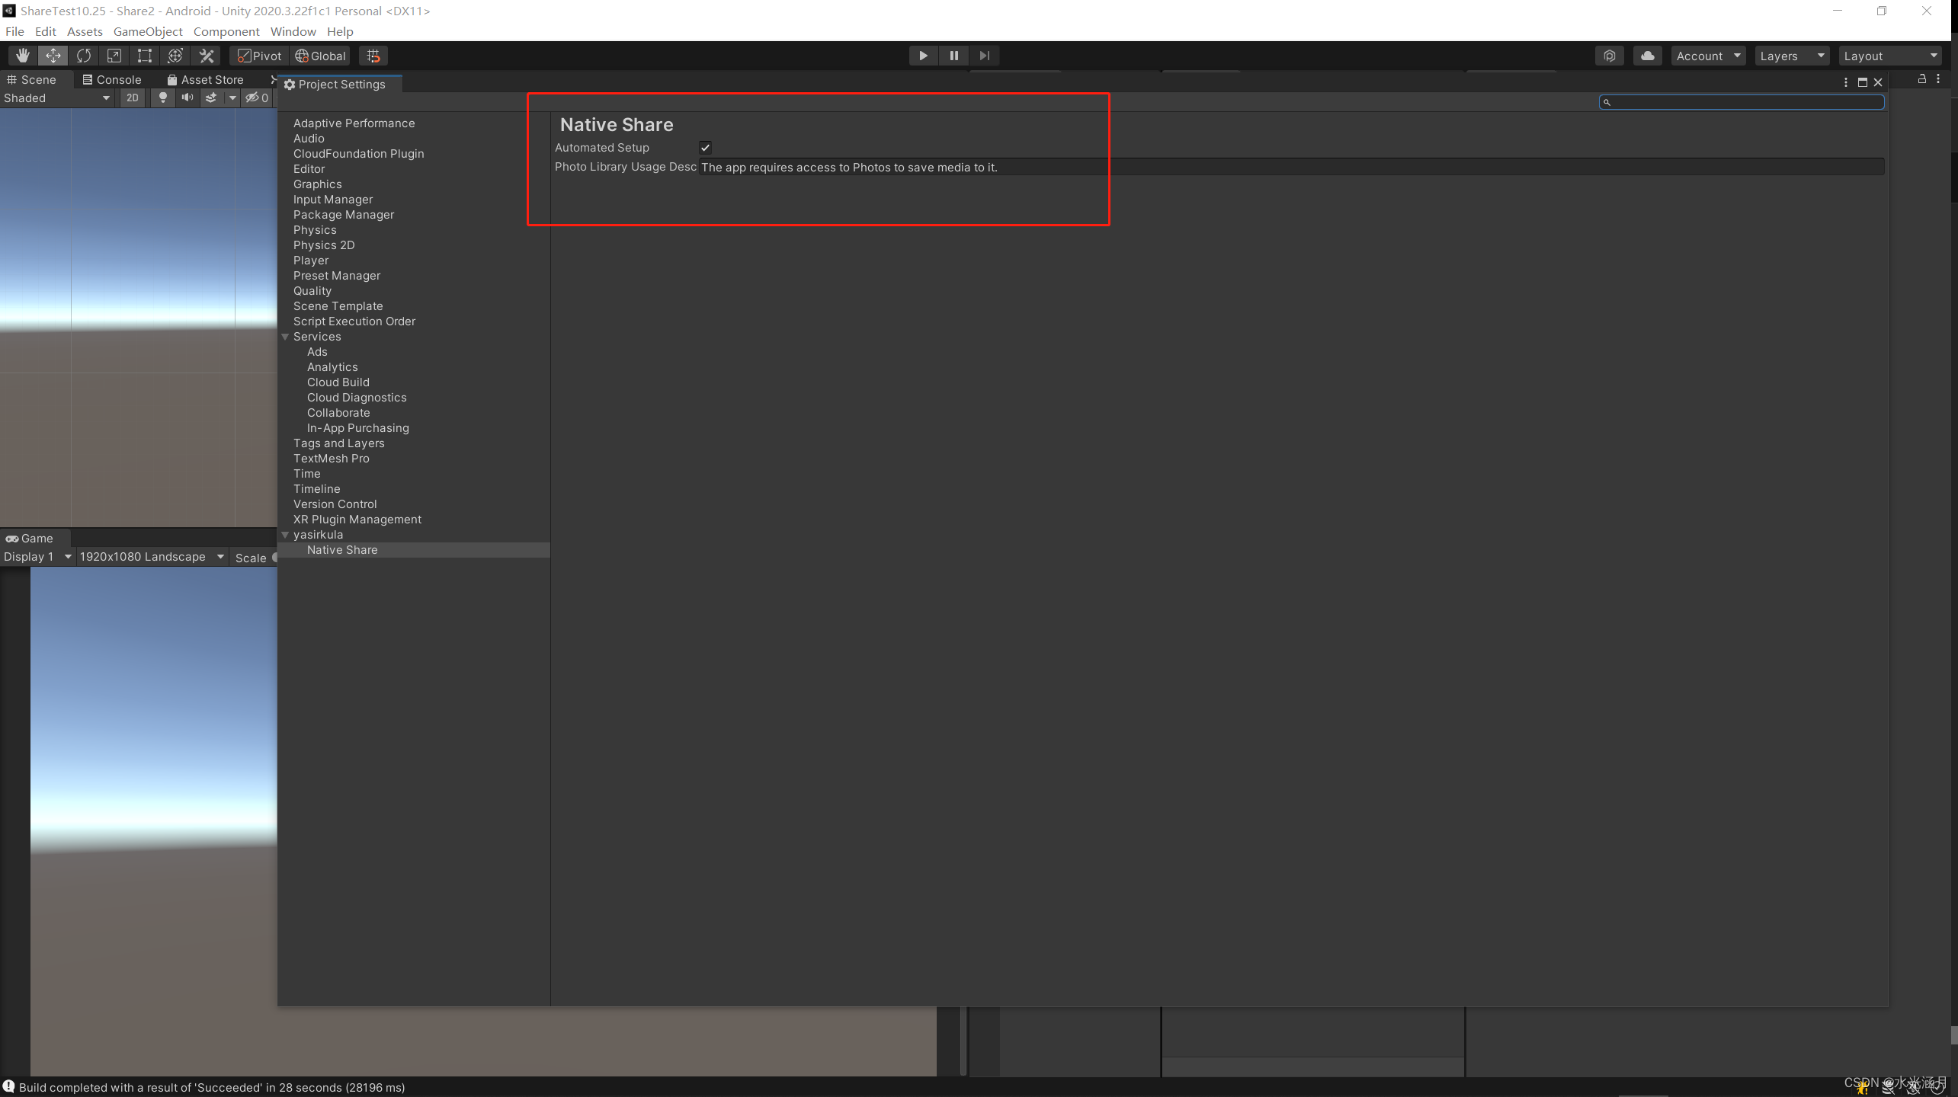Open cloud Services icon
The image size is (1958, 1097).
pyautogui.click(x=1647, y=56)
